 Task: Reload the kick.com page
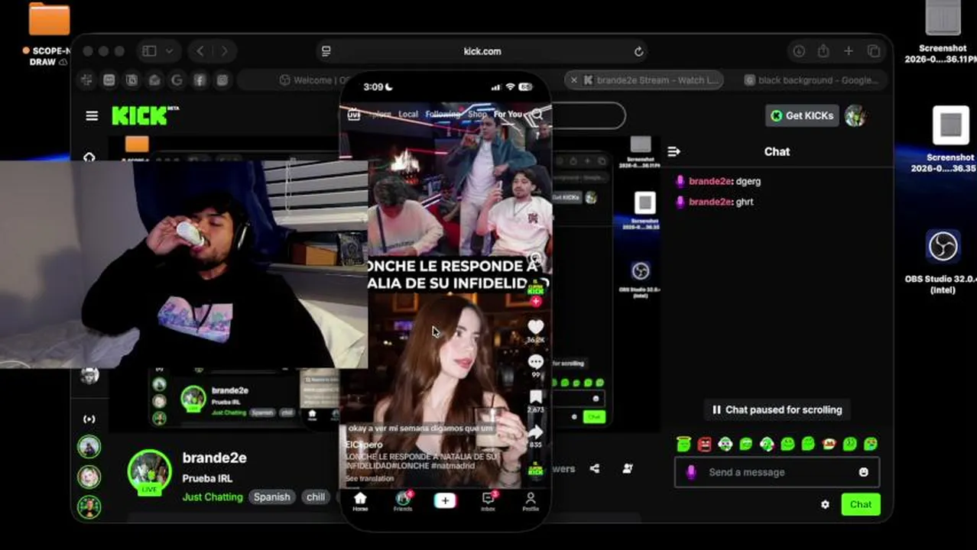(639, 51)
